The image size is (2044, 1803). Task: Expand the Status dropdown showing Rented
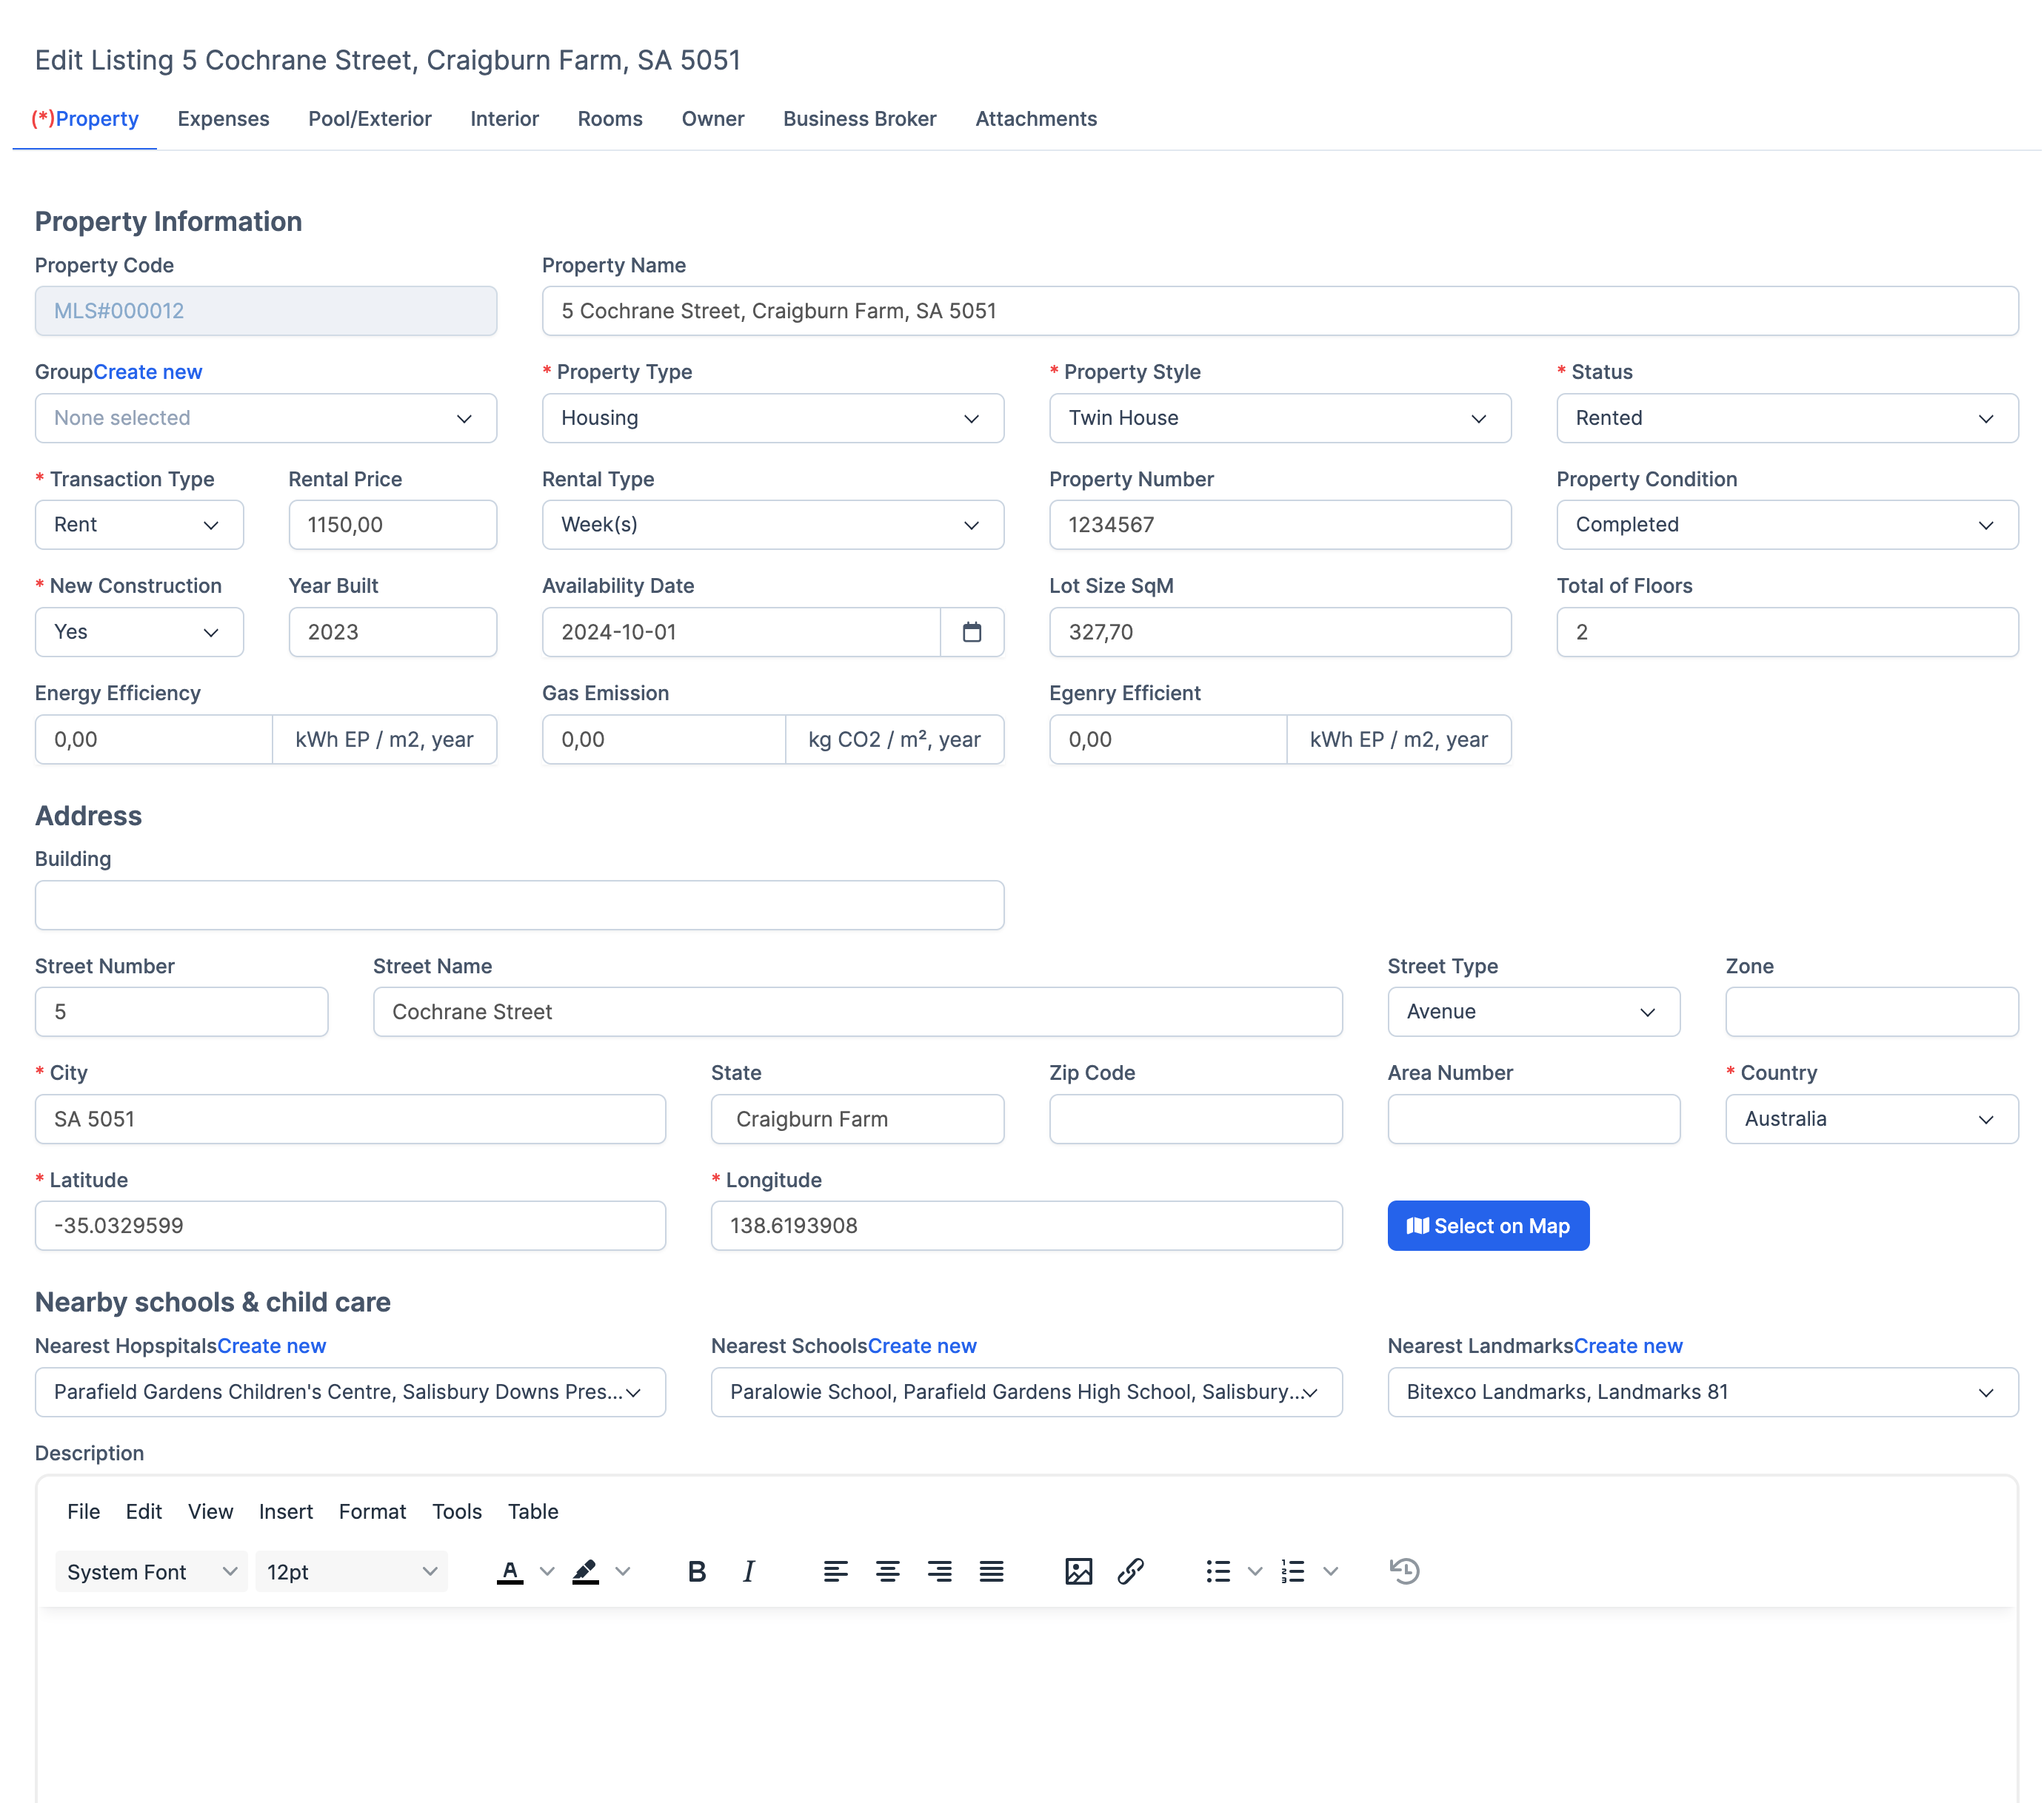(1786, 417)
